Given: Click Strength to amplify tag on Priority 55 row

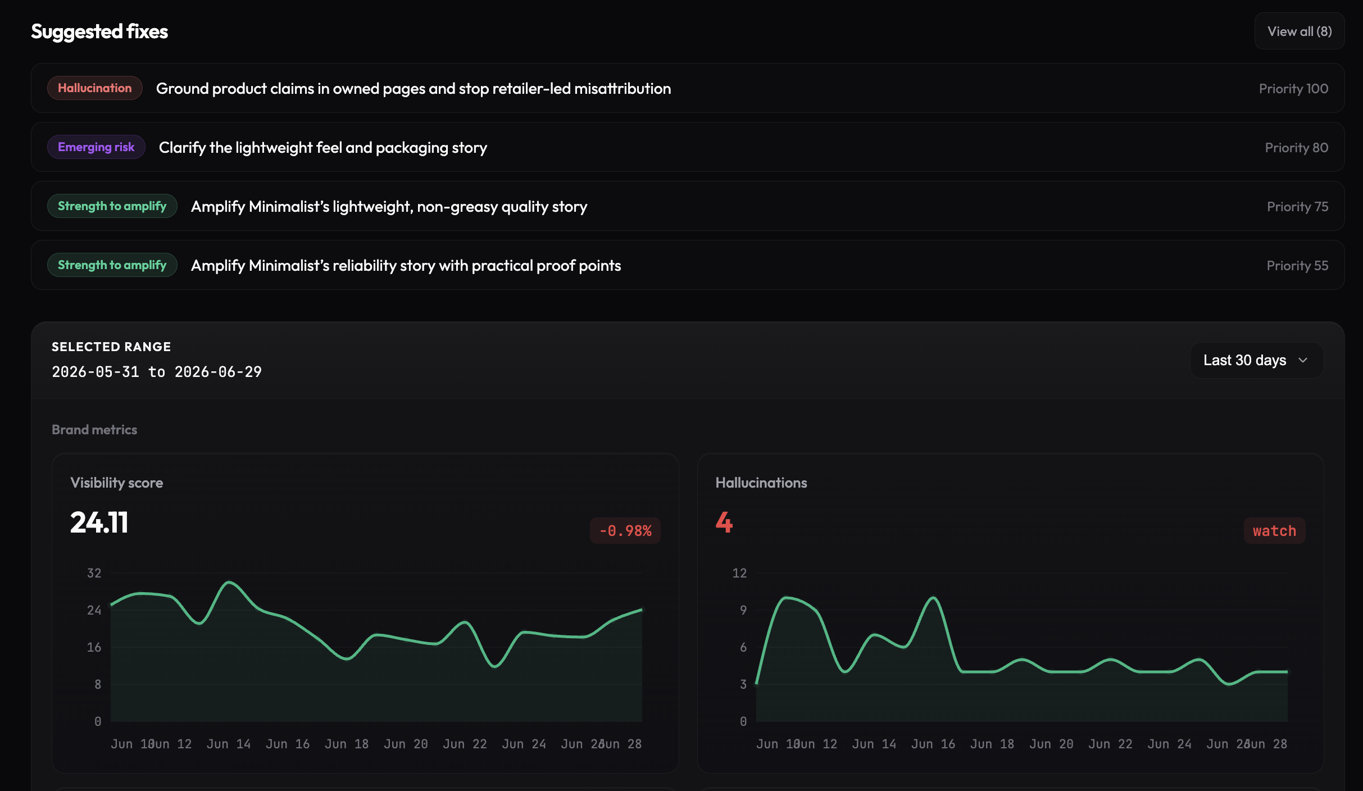Looking at the screenshot, I should 112,265.
